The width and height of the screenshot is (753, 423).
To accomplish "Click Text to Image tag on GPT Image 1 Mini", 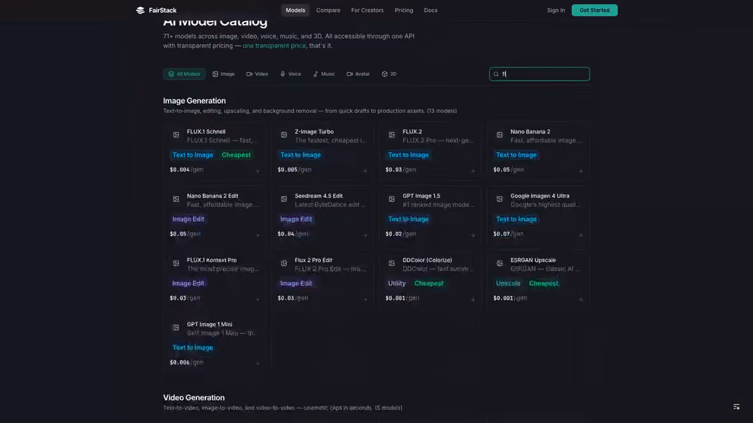I will tap(193, 348).
